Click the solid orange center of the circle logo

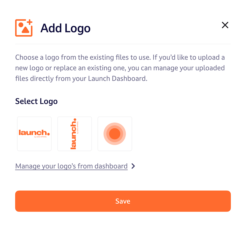point(115,134)
